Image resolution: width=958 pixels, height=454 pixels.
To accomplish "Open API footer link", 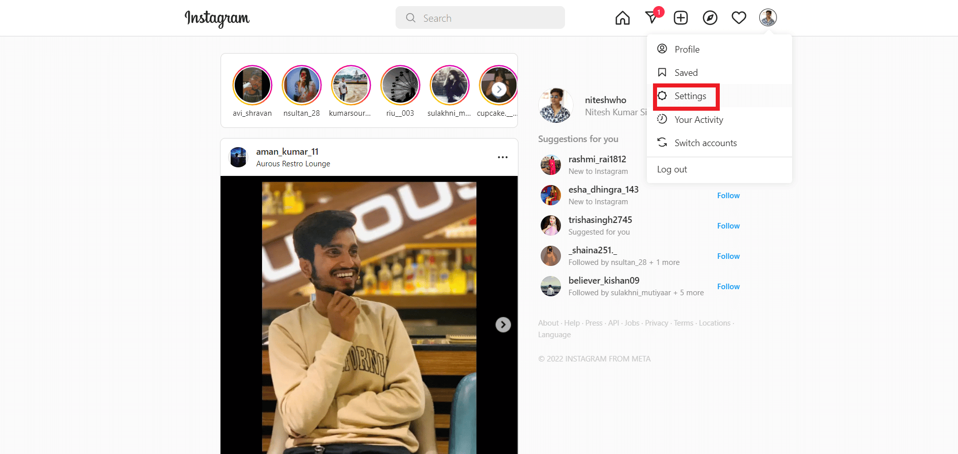I will (614, 323).
